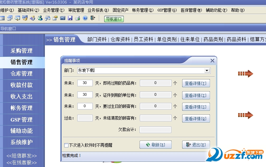The image size is (266, 167).
Task: Open the 业务管理(Y) menu
Action: tap(54, 10)
